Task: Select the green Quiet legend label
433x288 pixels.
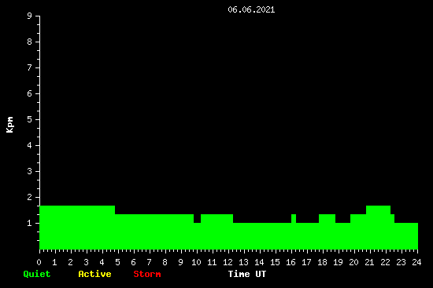Action: coord(37,274)
